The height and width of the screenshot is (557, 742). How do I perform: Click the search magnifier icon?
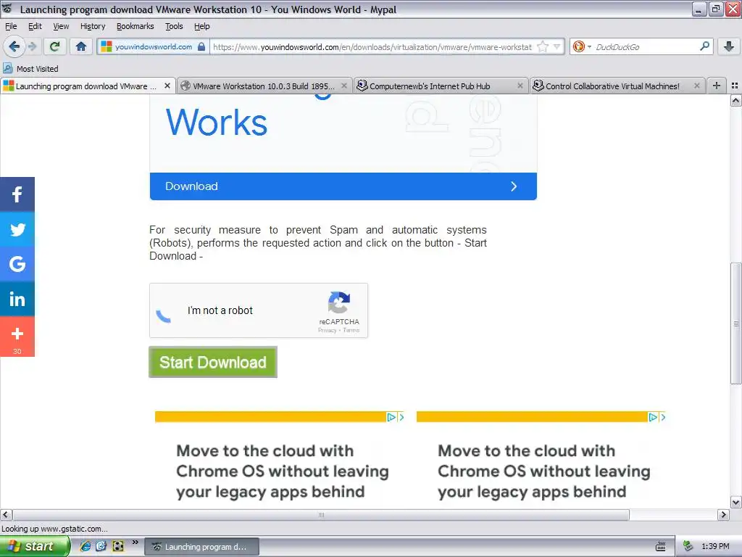[704, 46]
